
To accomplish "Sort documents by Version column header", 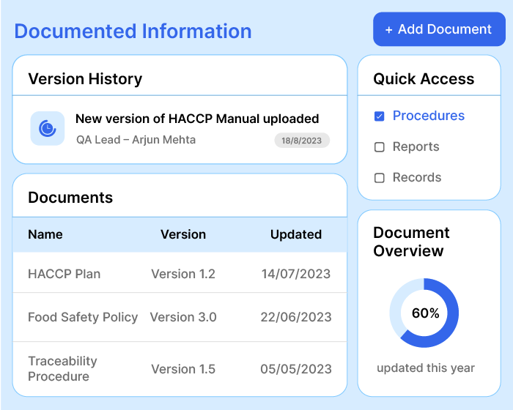I will (183, 234).
